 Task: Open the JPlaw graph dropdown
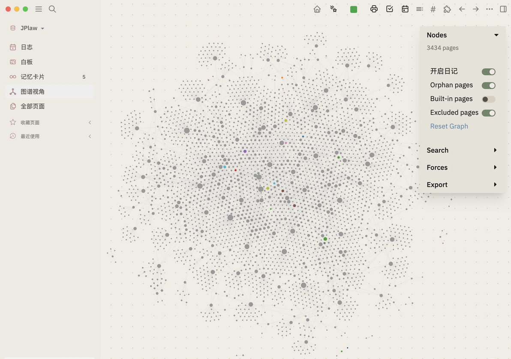point(32,28)
